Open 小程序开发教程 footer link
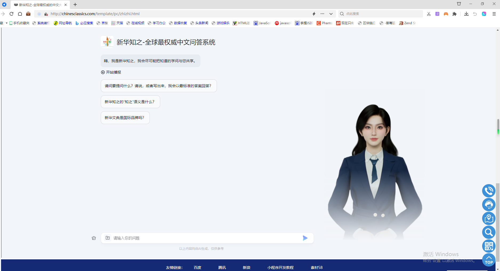The height and width of the screenshot is (271, 500). [x=280, y=268]
